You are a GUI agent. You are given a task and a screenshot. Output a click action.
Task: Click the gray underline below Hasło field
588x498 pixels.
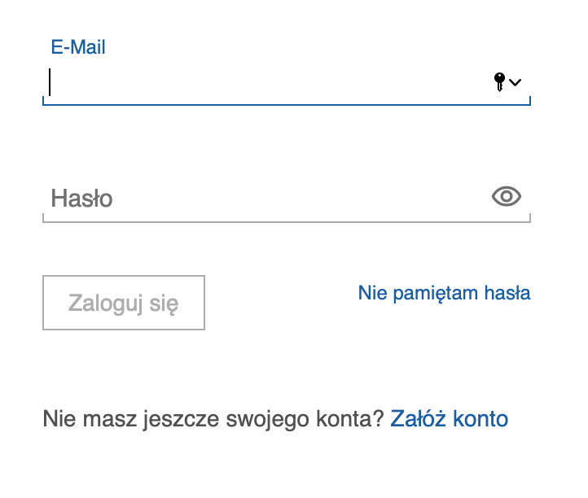pyautogui.click(x=287, y=222)
